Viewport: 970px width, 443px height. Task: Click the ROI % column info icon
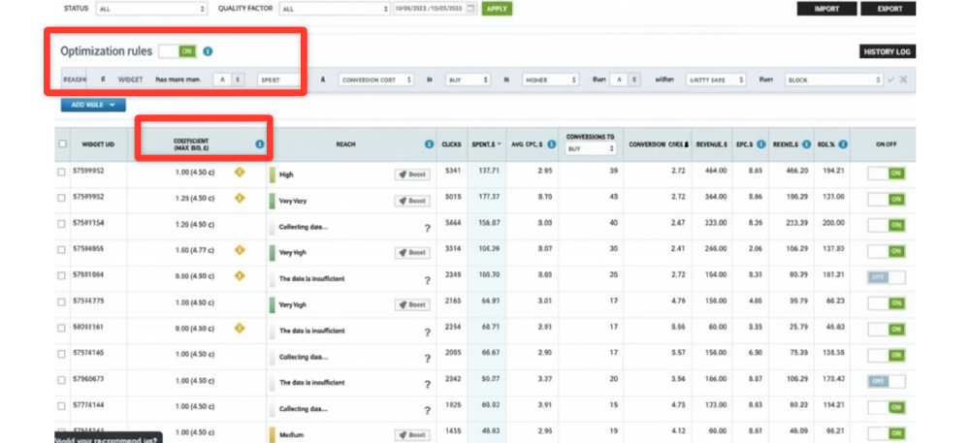click(843, 144)
